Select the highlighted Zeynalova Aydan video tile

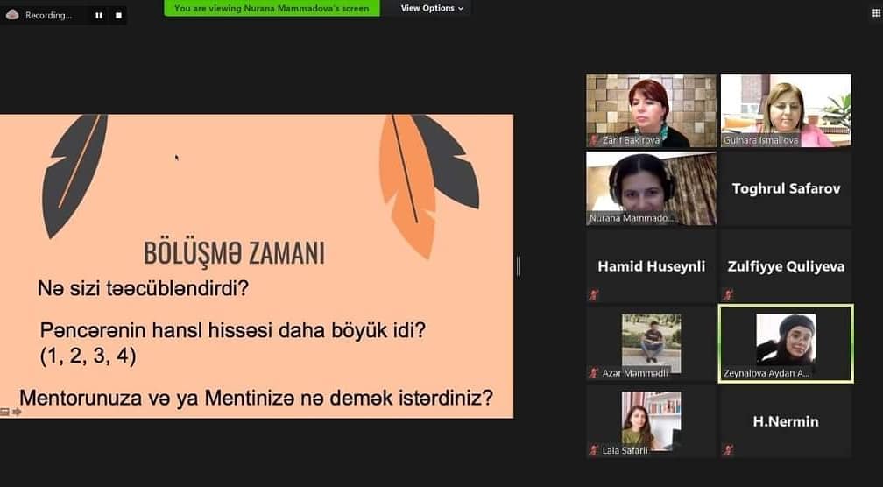click(785, 343)
